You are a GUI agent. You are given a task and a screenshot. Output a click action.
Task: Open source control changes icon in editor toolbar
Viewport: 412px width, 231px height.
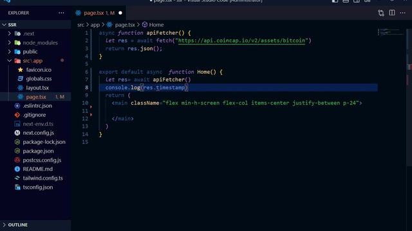(x=381, y=13)
